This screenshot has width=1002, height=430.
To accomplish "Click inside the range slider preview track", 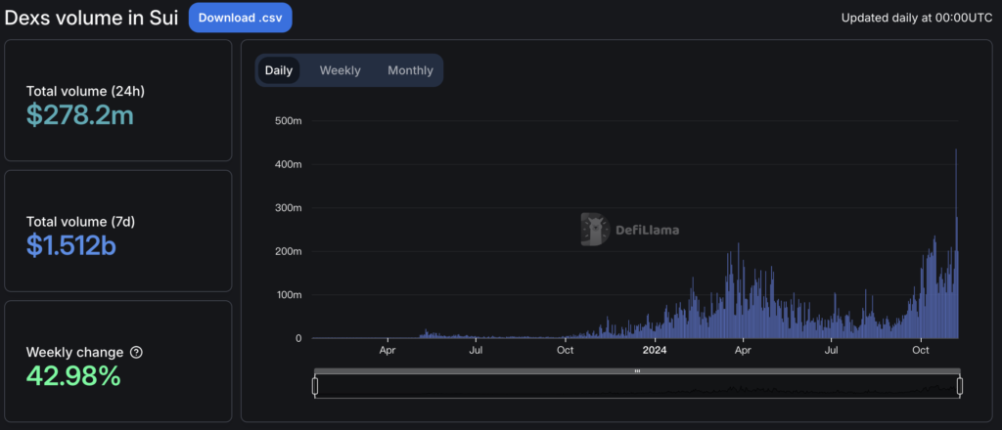I will (636, 387).
